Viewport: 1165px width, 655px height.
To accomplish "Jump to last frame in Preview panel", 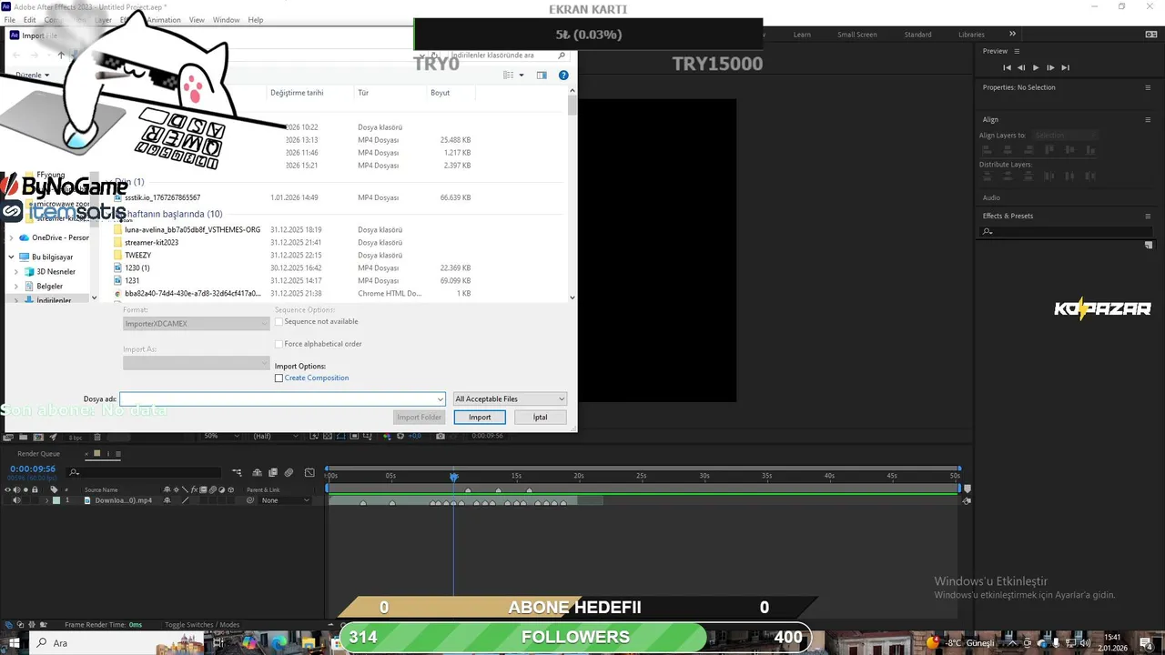I will point(1065,67).
